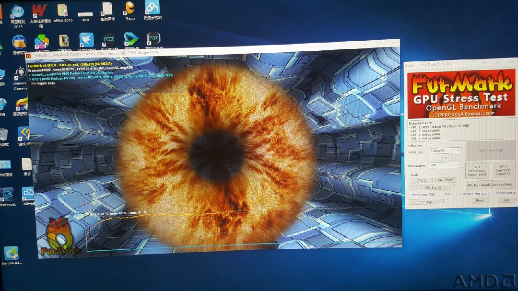Open the Tencent games shortcut icon
518x291 pixels.
[x=22, y=108]
